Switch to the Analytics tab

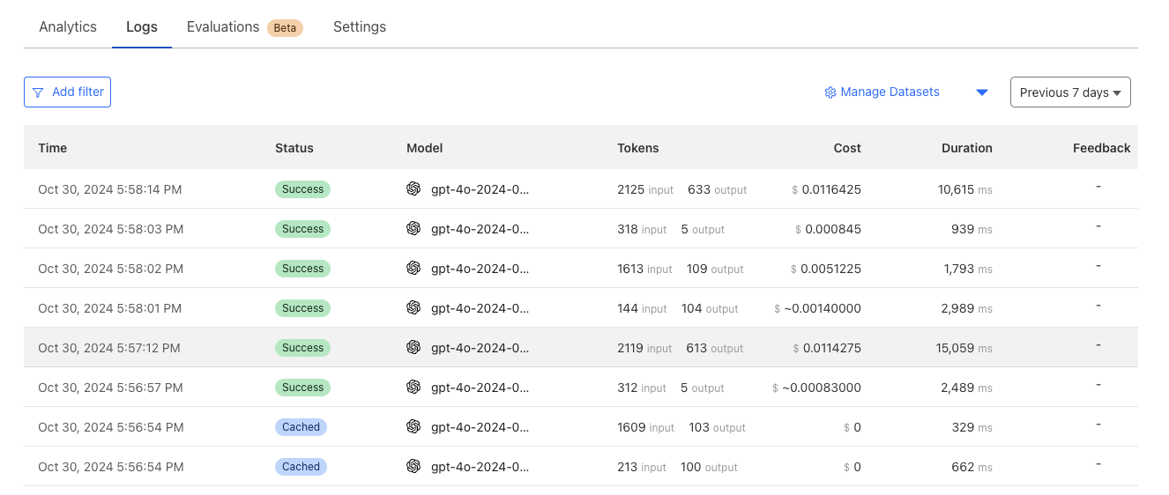coord(68,26)
